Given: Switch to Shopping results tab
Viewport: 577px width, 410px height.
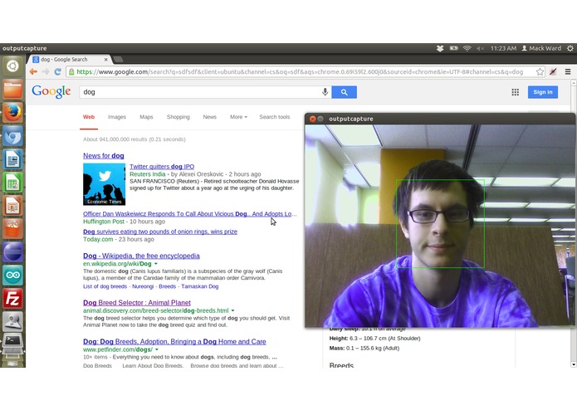Looking at the screenshot, I should click(x=178, y=117).
